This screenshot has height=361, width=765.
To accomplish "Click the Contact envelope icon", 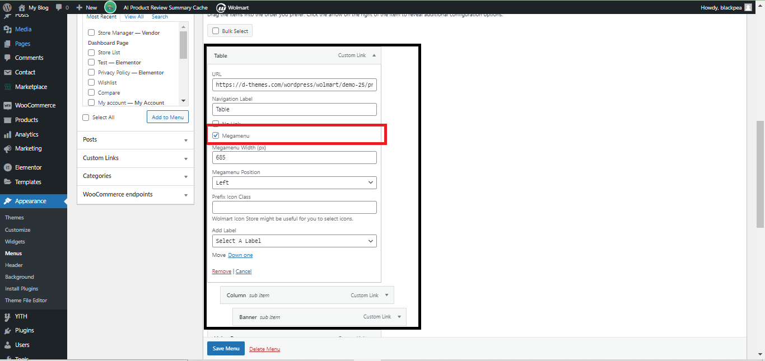I will coord(7,72).
